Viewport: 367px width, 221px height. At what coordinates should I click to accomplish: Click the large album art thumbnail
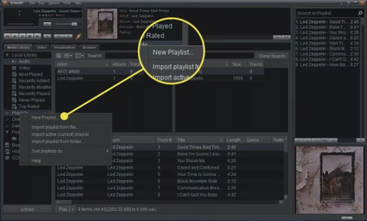[329, 180]
